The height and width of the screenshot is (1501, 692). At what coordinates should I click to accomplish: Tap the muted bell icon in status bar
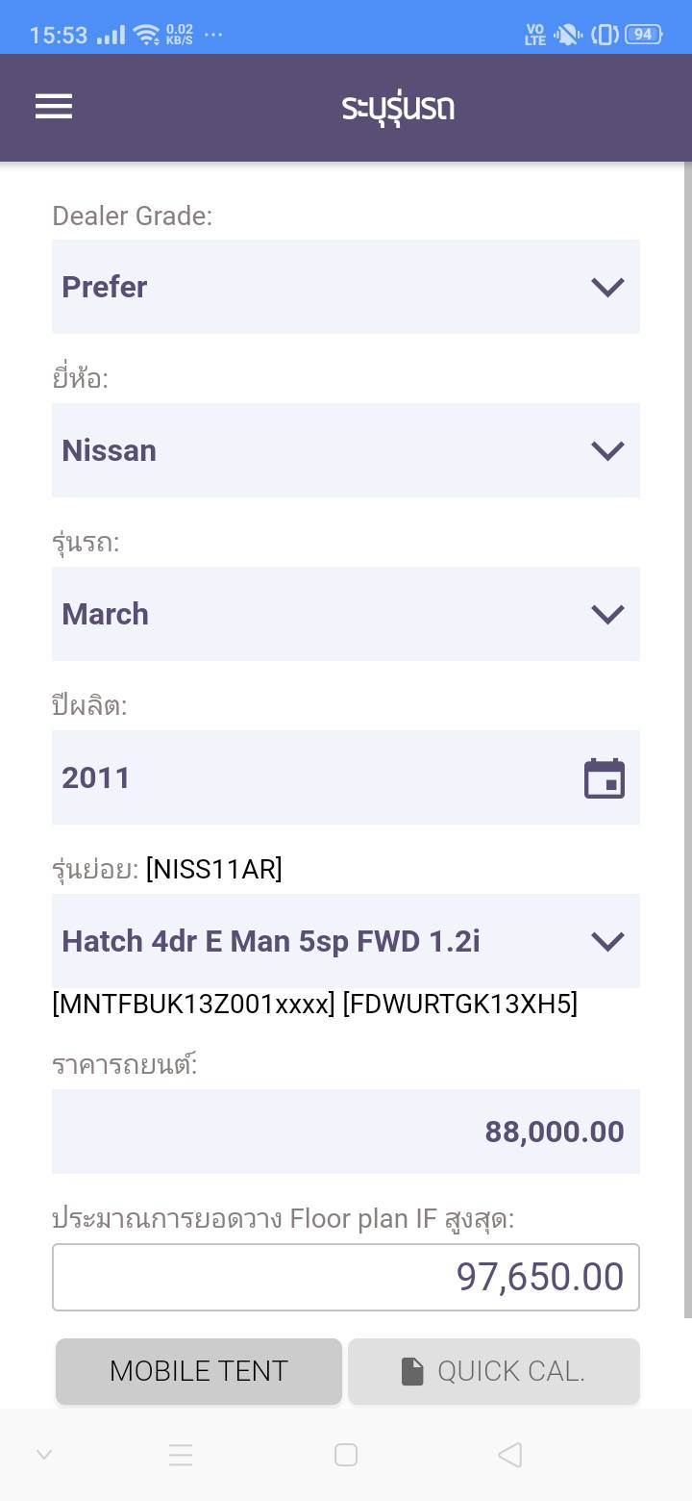568,35
